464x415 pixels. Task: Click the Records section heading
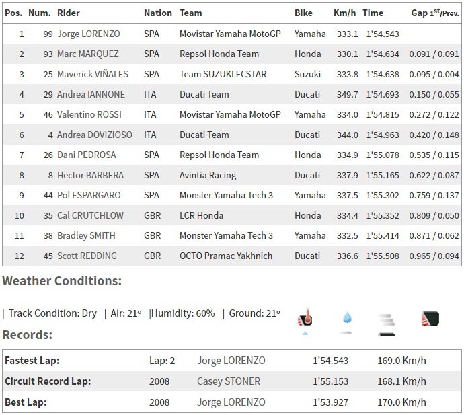click(28, 334)
